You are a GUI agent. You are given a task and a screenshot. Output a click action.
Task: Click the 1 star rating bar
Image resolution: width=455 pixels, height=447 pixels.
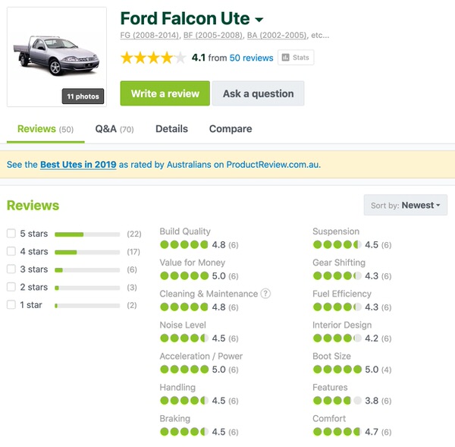87,306
